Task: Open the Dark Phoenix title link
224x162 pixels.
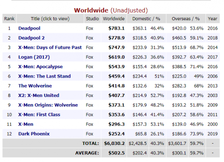Action: click(34, 134)
